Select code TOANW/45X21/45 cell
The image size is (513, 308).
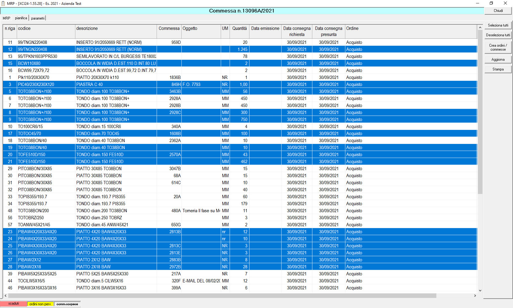tap(46, 225)
